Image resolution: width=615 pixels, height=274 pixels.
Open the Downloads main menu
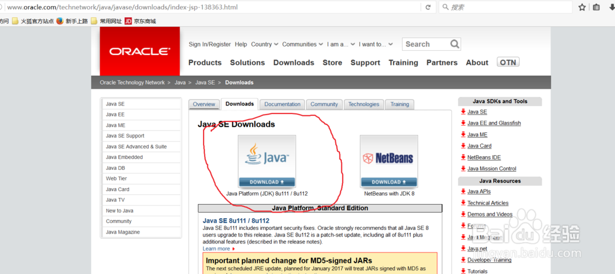point(294,63)
